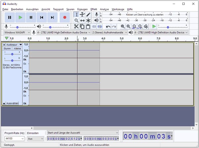
Task: Fit project to width
Action: pos(140,26)
